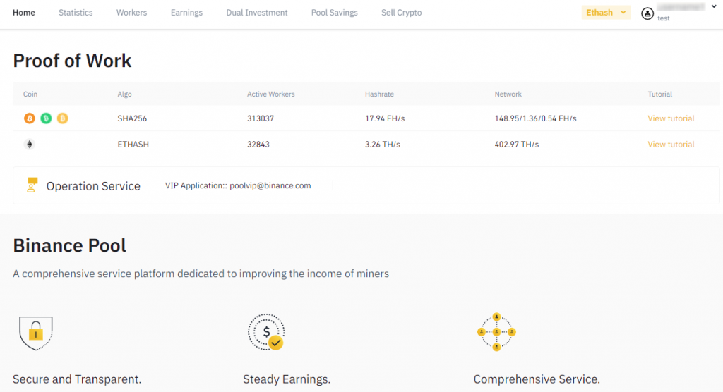Viewport: 723px width, 392px height.
Task: Click the yellow Bitcoin SV coin icon
Action: pos(62,118)
